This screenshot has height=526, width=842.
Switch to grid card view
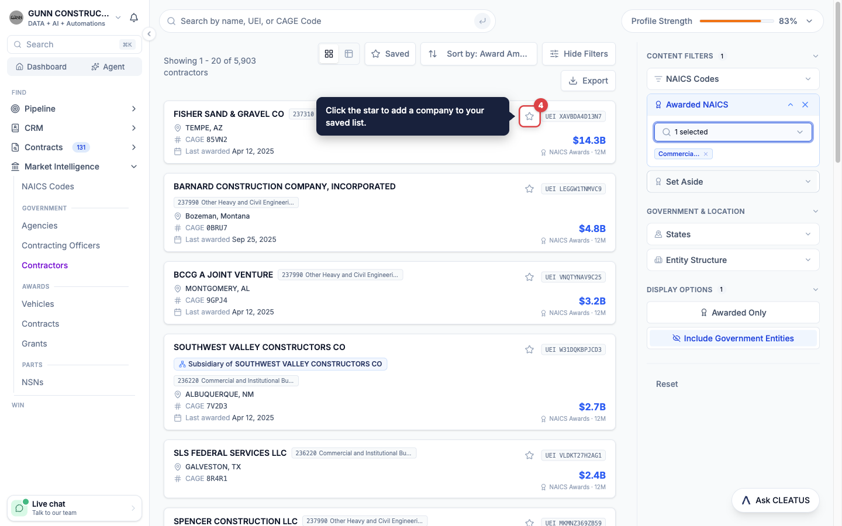pyautogui.click(x=329, y=54)
